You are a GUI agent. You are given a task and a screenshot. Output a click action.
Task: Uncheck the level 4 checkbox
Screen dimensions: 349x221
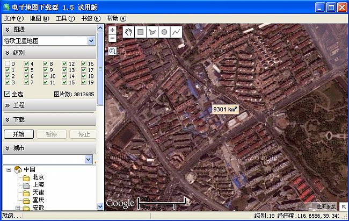pyautogui.click(x=26, y=64)
